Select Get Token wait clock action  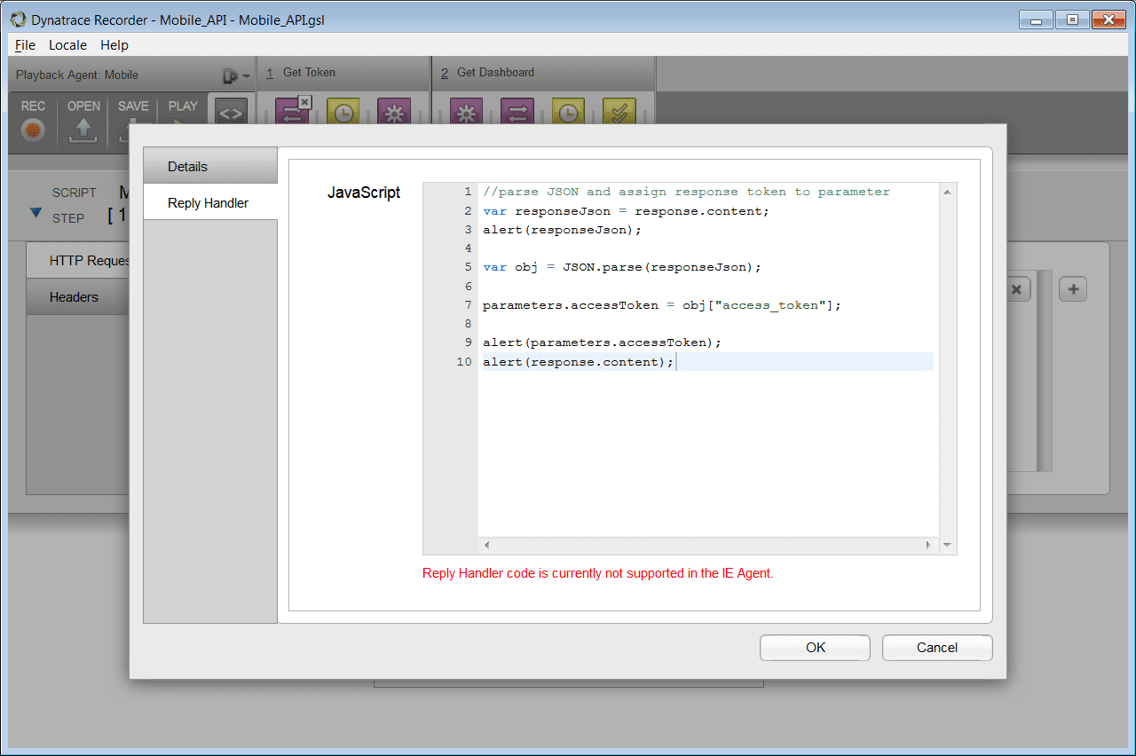(x=343, y=113)
